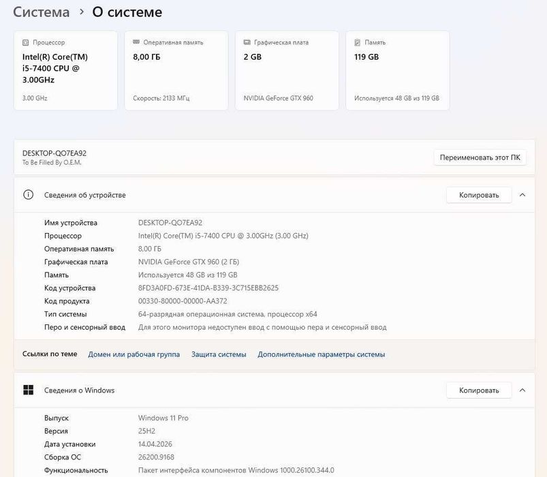Screen dimensions: 547x477
Task: Click the Ссылки по теме label
Action: coord(50,354)
